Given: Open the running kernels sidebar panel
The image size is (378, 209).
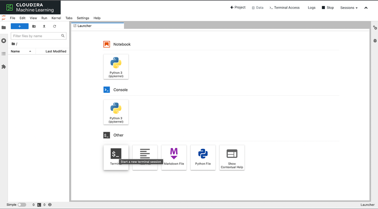Looking at the screenshot, I should point(4,41).
